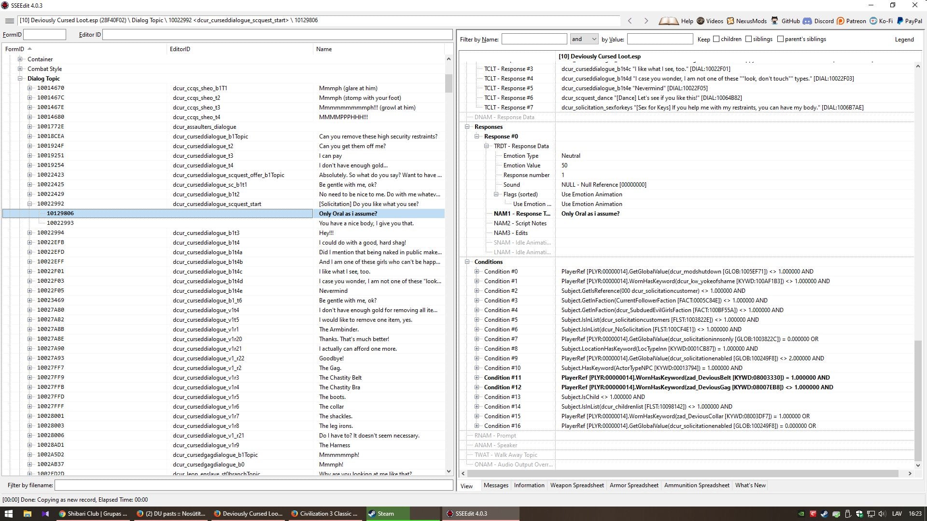This screenshot has width=927, height=521.
Task: Switch to Shibari Club browser window
Action: coord(94,514)
